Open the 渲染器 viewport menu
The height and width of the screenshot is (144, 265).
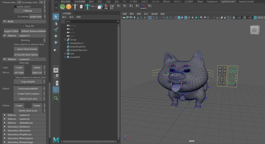click(154, 14)
